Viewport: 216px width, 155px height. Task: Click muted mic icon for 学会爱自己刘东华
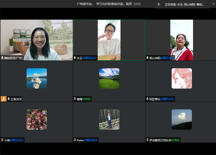(x=147, y=140)
